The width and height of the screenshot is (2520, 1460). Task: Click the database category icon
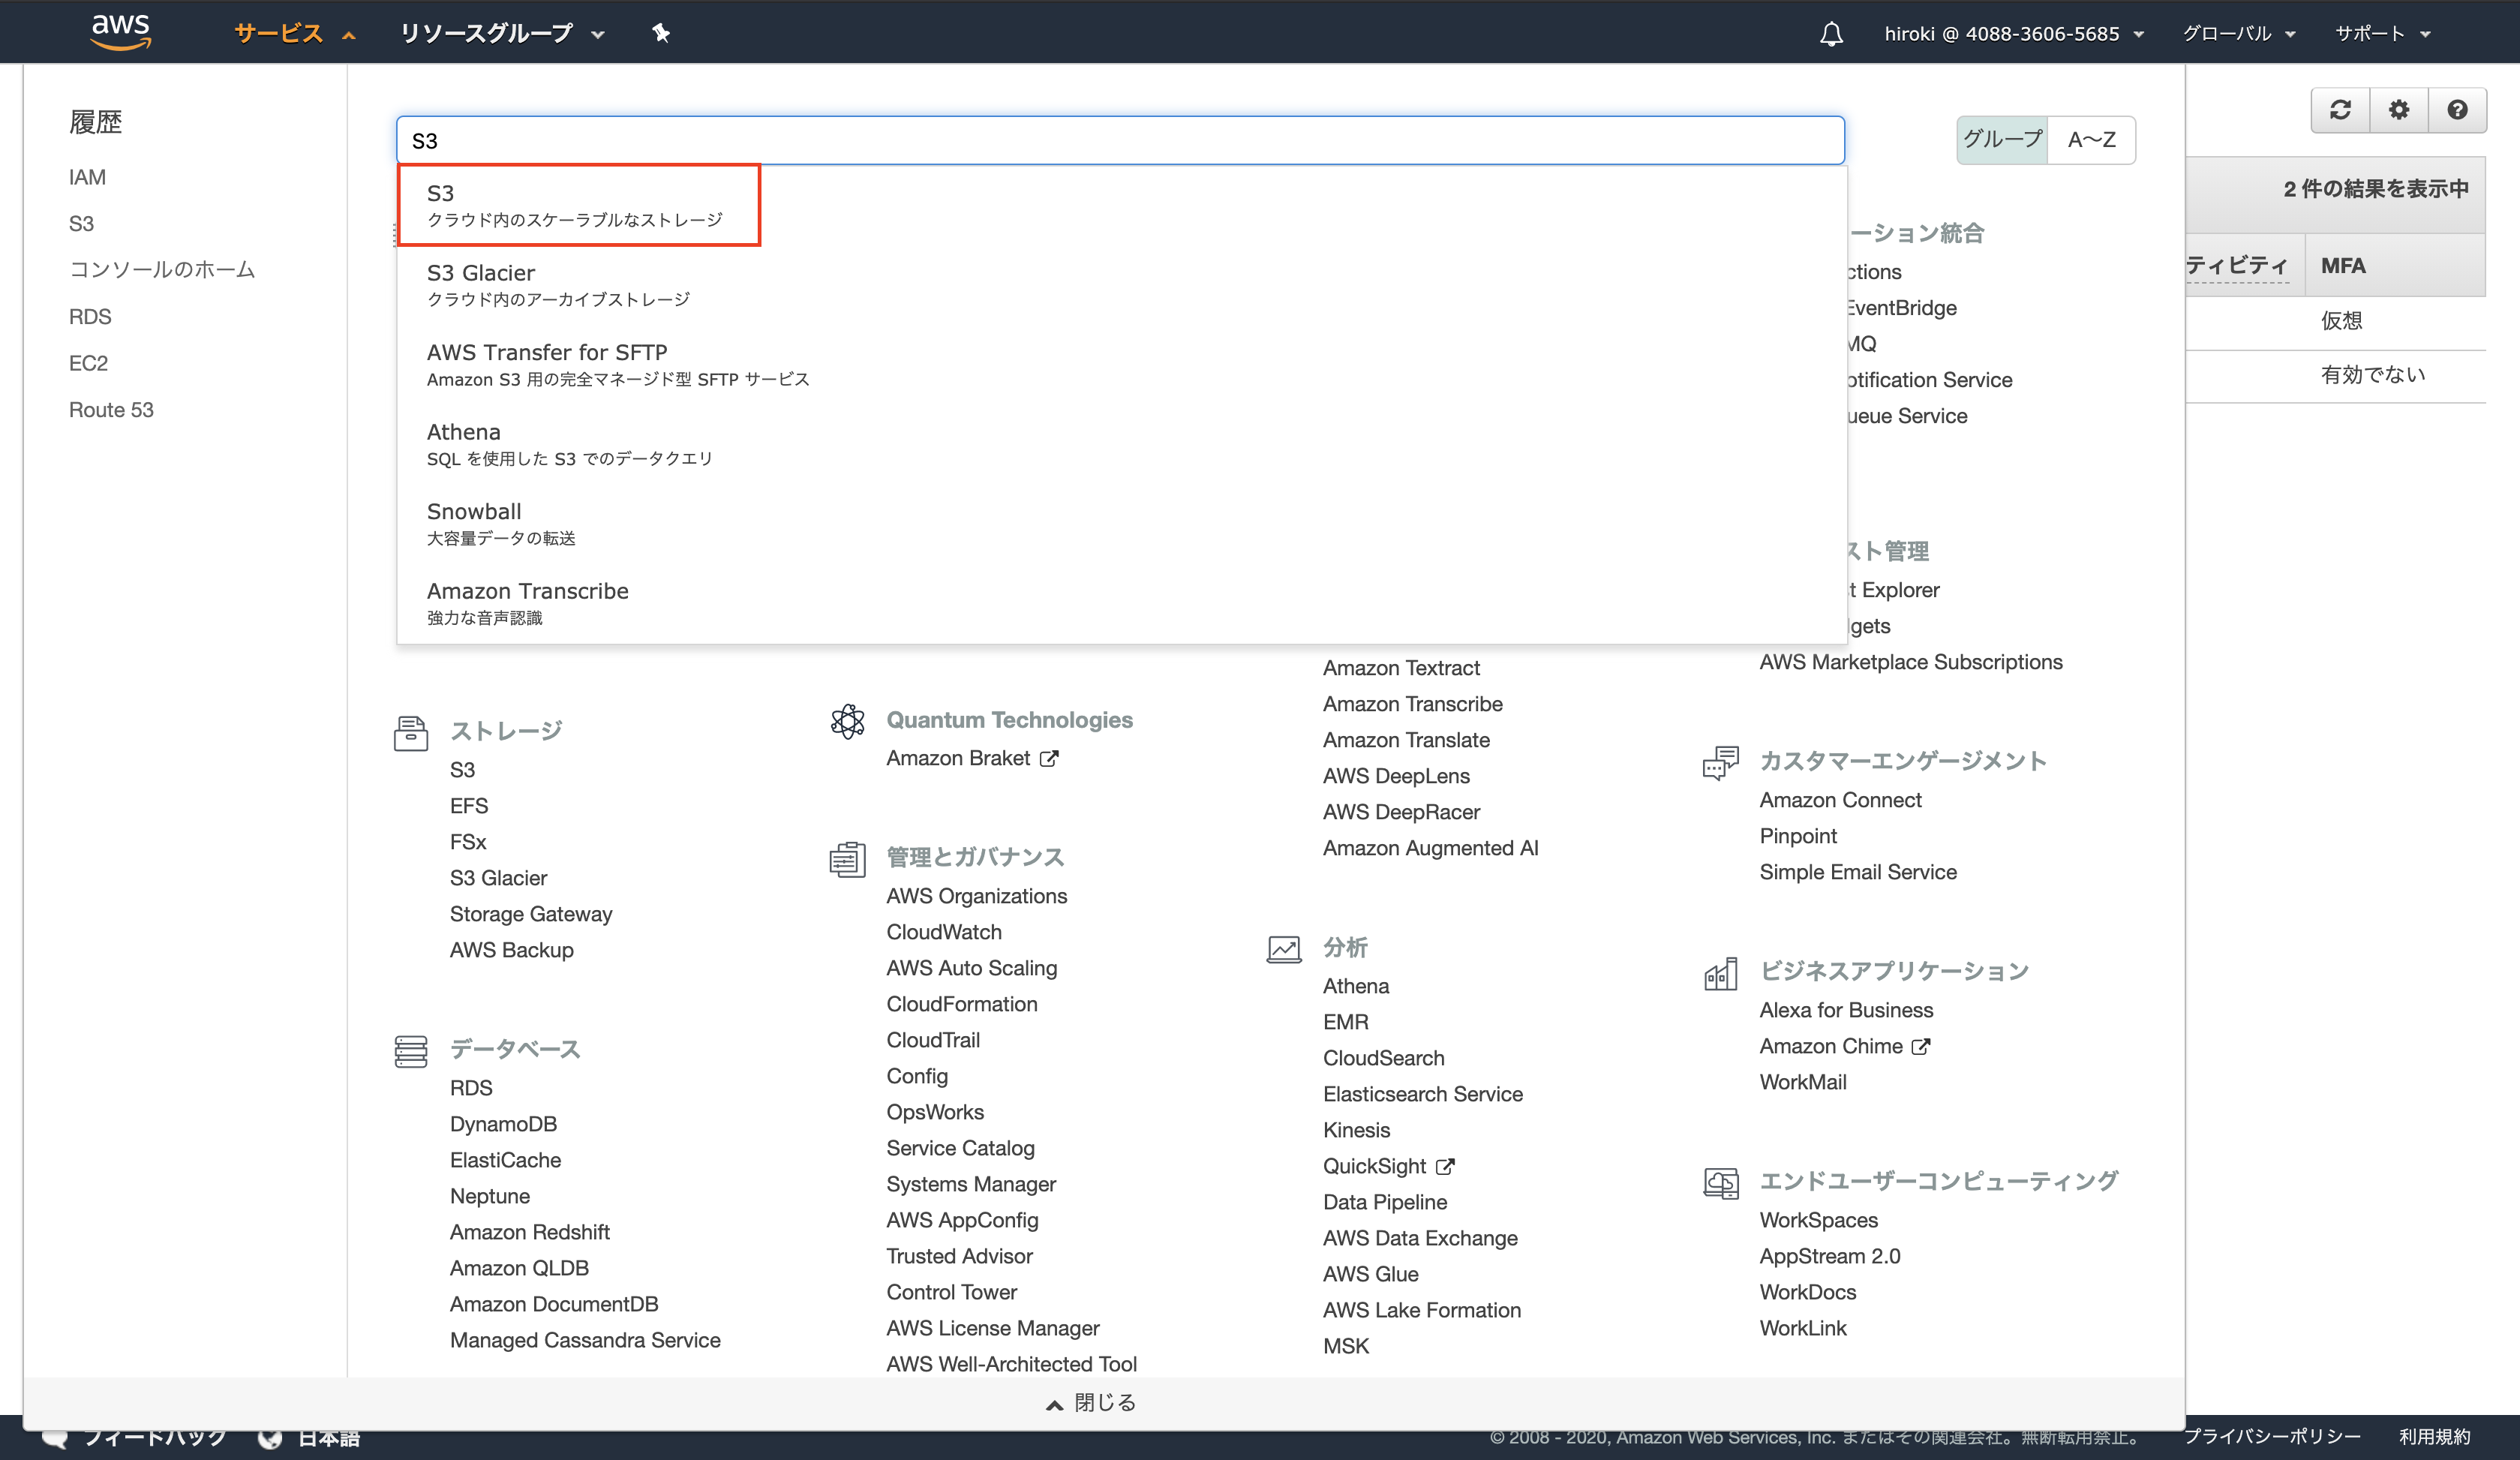pyautogui.click(x=410, y=1051)
